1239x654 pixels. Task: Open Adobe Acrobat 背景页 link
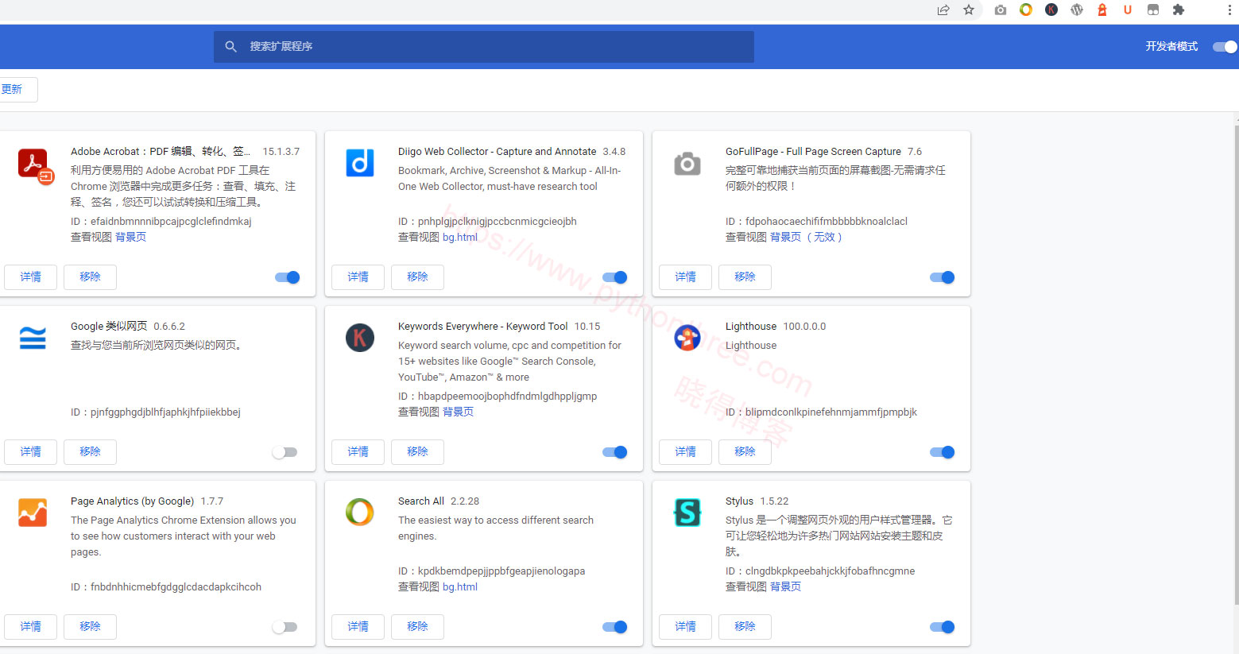[130, 237]
